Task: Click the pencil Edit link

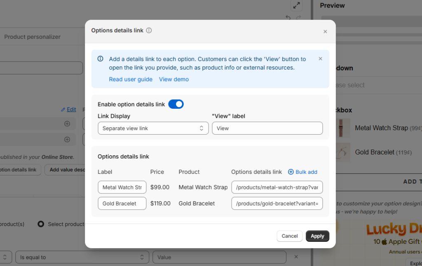Action: pos(68,110)
